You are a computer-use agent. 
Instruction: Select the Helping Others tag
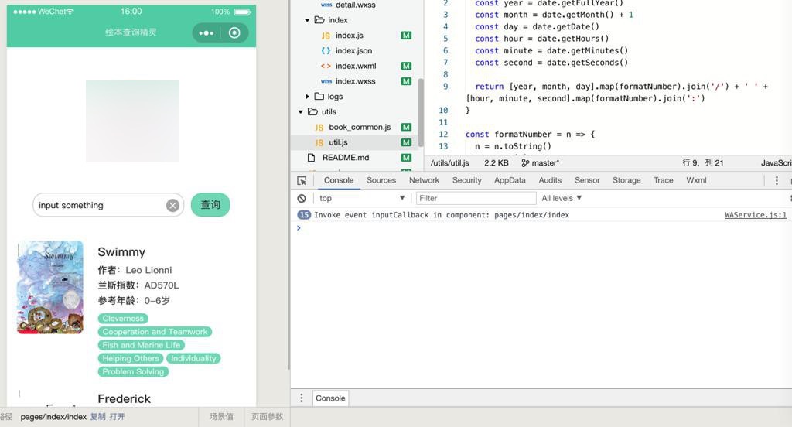point(130,358)
